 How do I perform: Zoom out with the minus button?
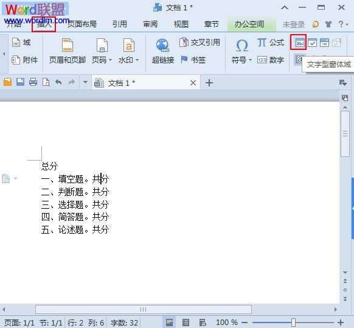point(245,323)
